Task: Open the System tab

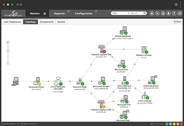Action: point(61,22)
